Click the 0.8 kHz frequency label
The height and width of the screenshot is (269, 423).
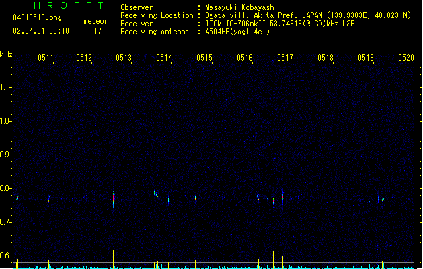[x=5, y=188]
